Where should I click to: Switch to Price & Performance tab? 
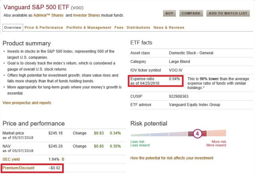(x=44, y=27)
